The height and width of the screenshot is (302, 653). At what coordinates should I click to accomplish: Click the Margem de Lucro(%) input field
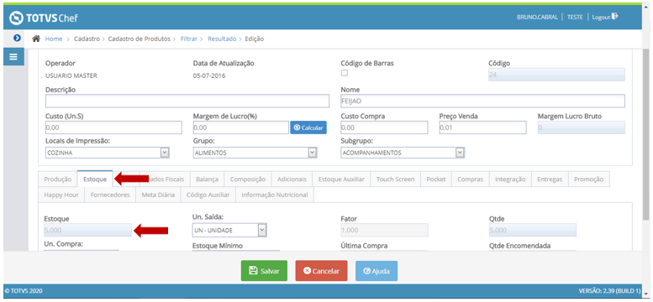coord(240,128)
